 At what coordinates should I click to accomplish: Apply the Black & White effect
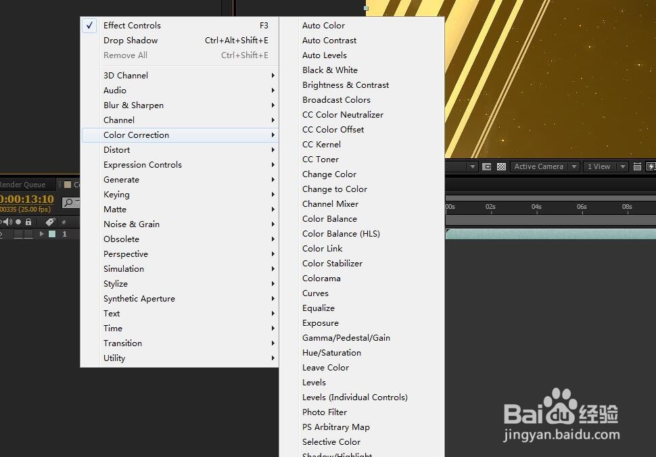tap(362, 70)
